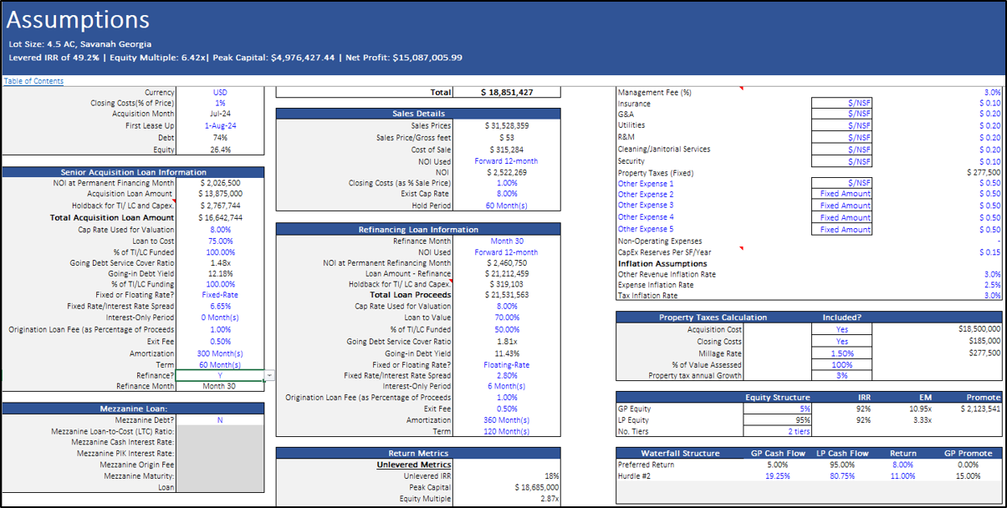Open the Table of Contents link
This screenshot has width=1007, height=508.
33,81
